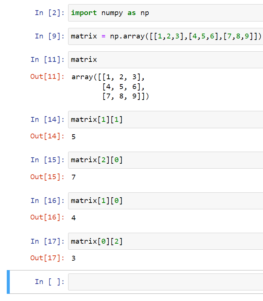Select the matrix[1][0] code cell
The width and height of the screenshot is (263, 301).
point(166,201)
